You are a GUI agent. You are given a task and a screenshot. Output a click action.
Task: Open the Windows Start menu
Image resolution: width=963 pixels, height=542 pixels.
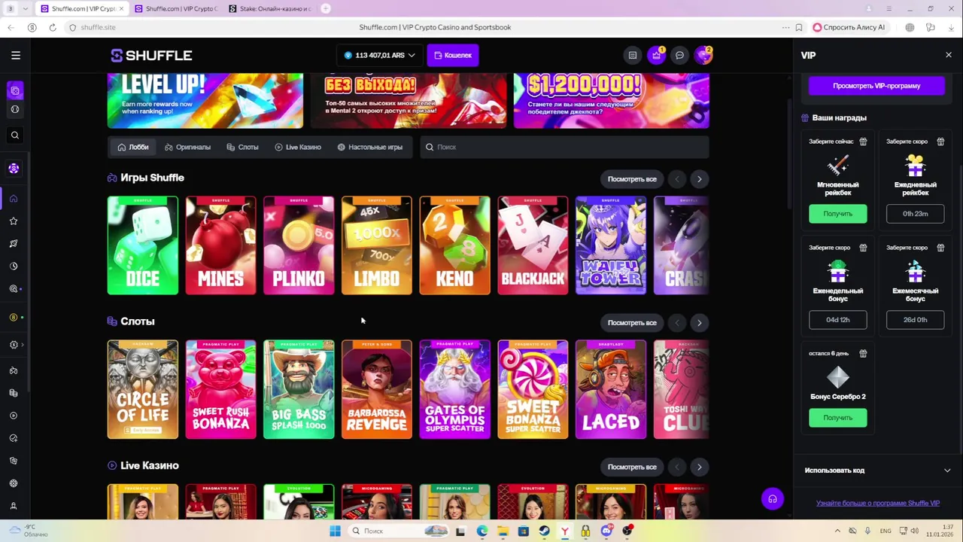[x=335, y=531]
